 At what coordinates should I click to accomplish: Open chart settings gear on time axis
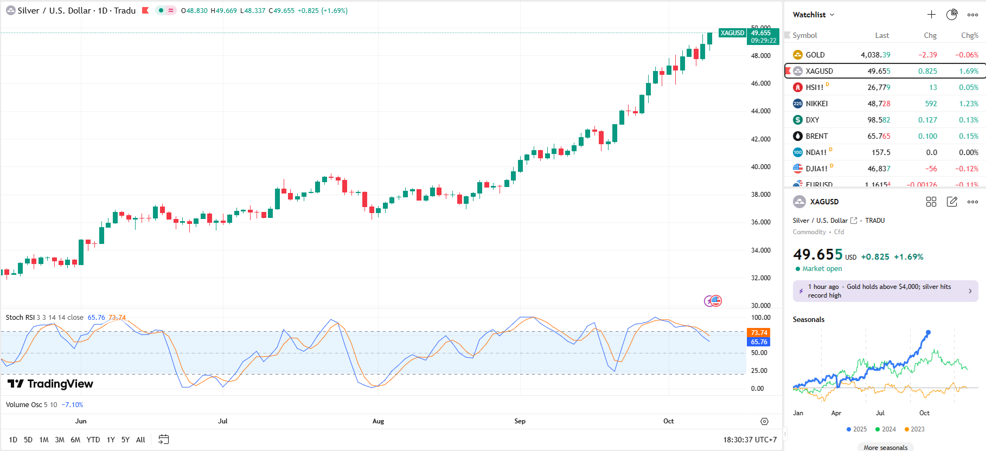tap(764, 421)
